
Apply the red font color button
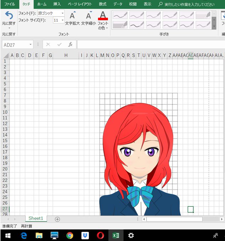point(103,16)
